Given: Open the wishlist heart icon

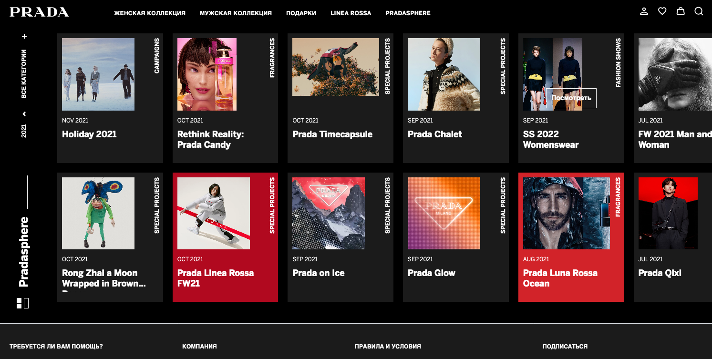Looking at the screenshot, I should (x=662, y=11).
